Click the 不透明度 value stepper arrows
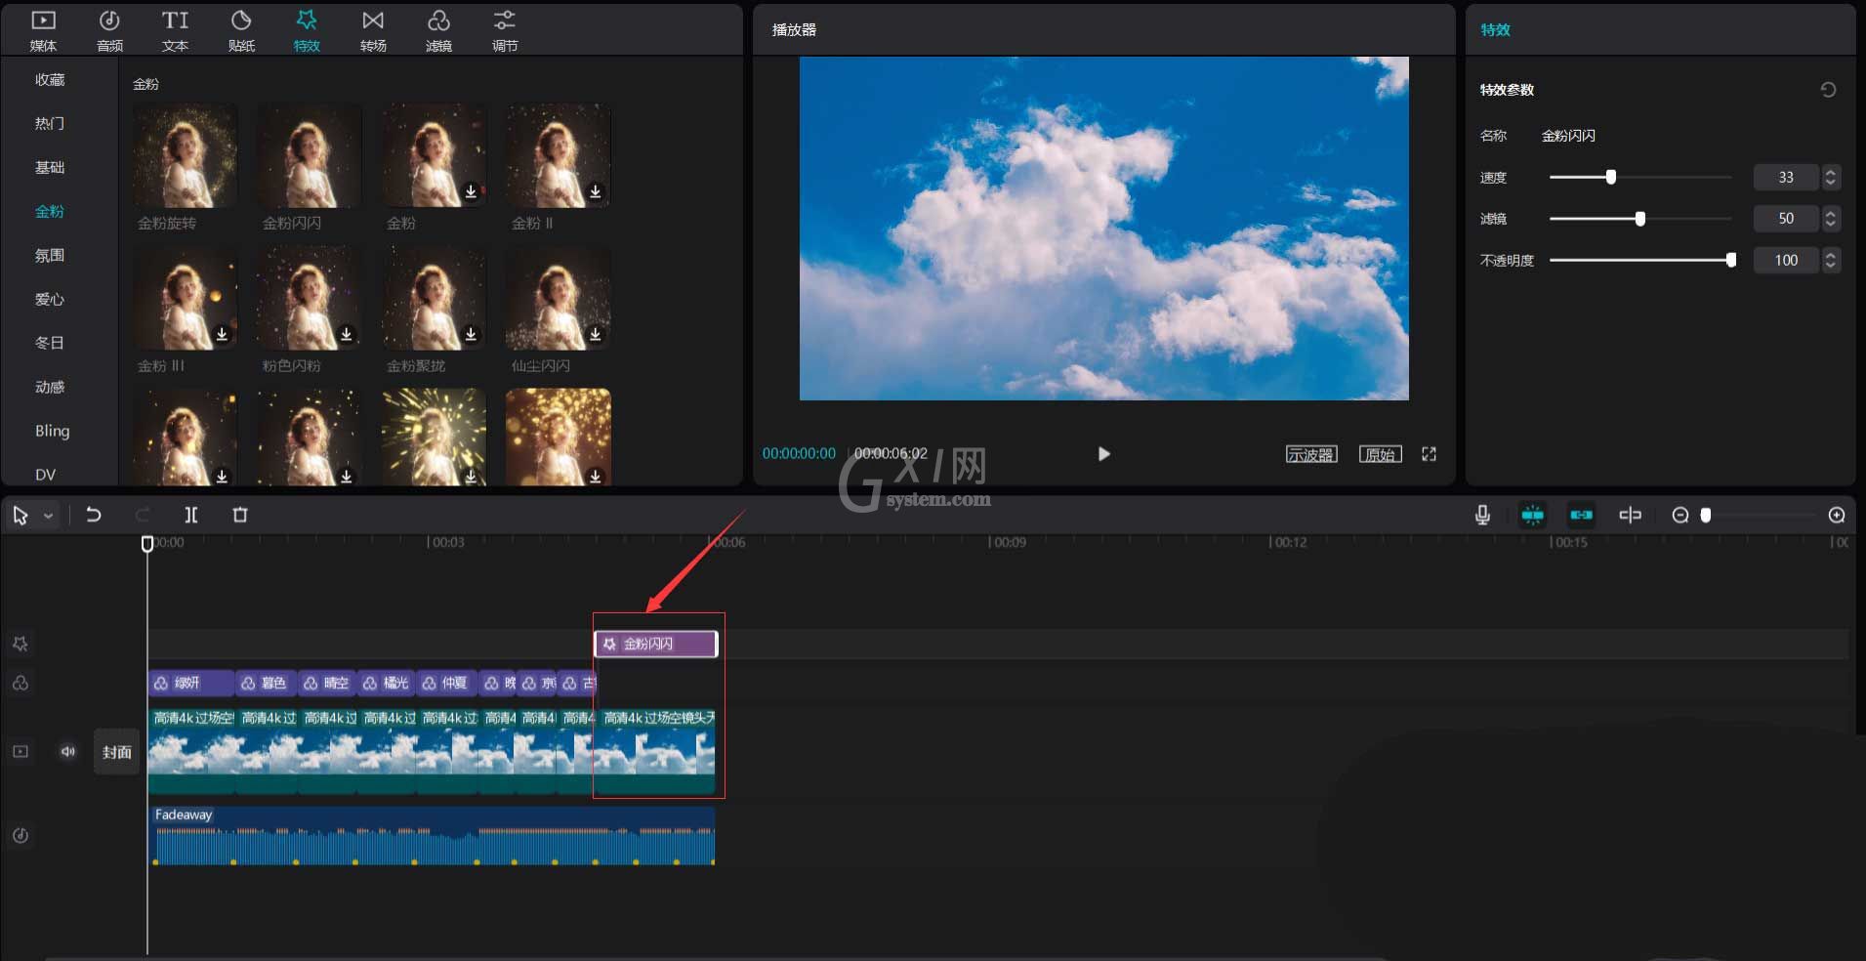 click(x=1831, y=260)
